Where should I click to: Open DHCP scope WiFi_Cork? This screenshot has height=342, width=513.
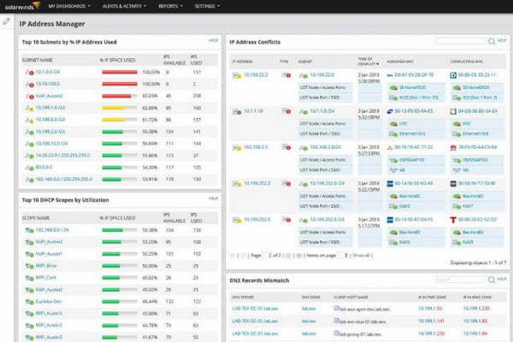pos(46,278)
